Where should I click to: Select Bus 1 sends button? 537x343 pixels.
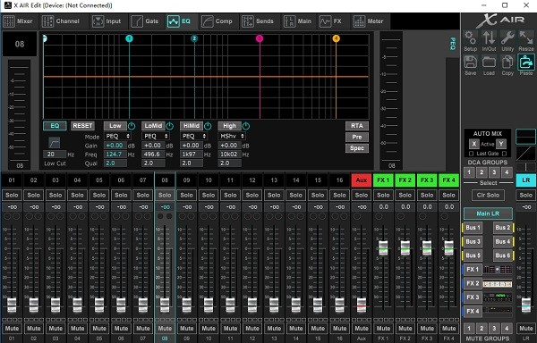[473, 228]
